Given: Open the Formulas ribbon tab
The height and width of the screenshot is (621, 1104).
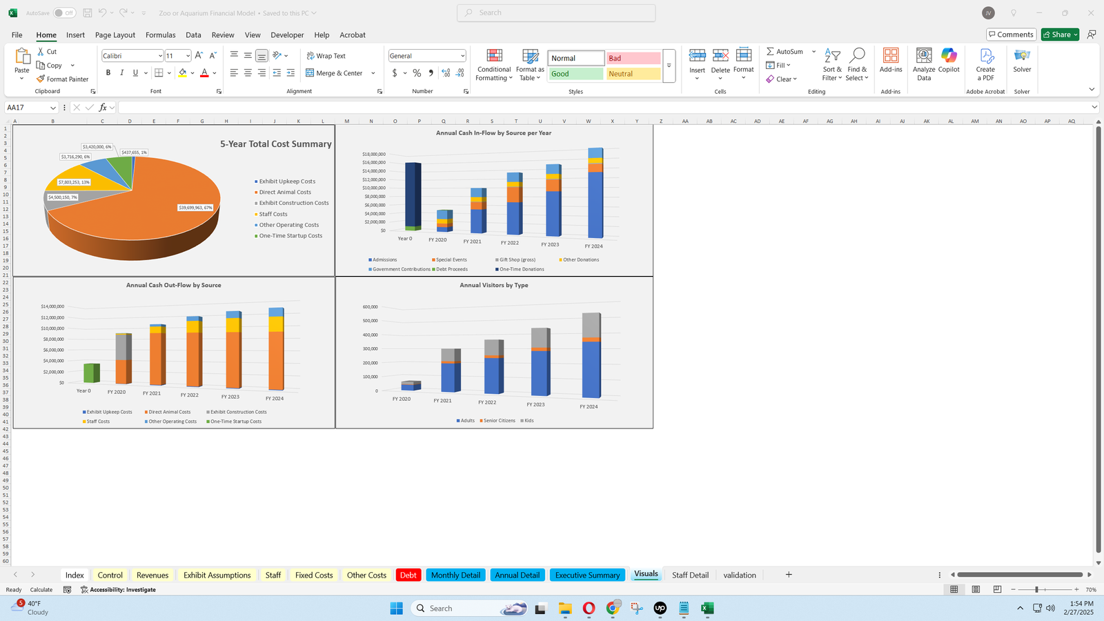Looking at the screenshot, I should pyautogui.click(x=160, y=35).
